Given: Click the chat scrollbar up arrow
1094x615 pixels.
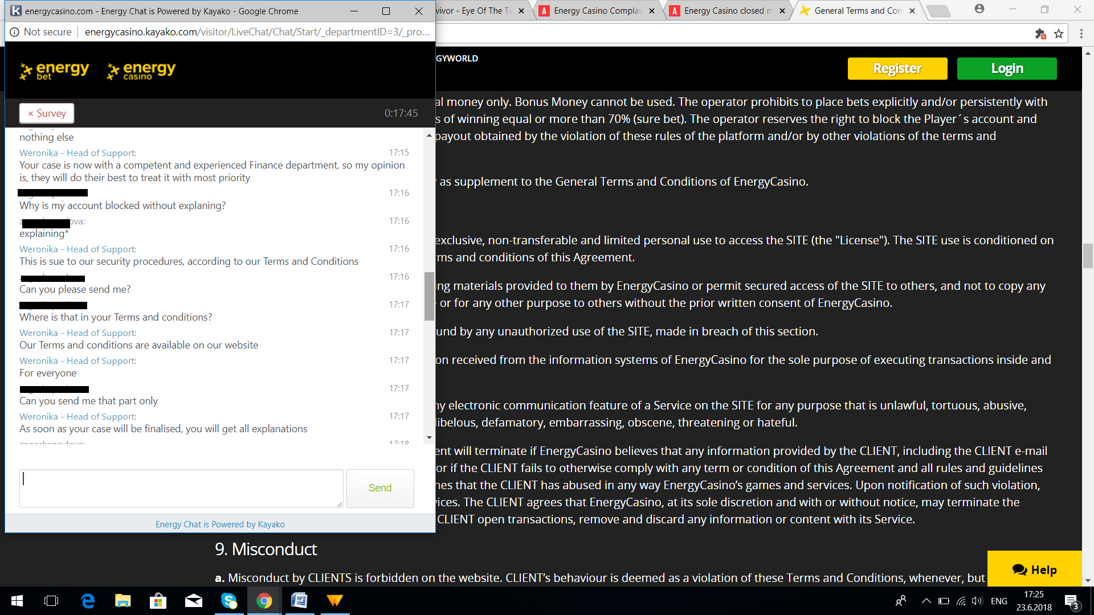Looking at the screenshot, I should tap(429, 135).
